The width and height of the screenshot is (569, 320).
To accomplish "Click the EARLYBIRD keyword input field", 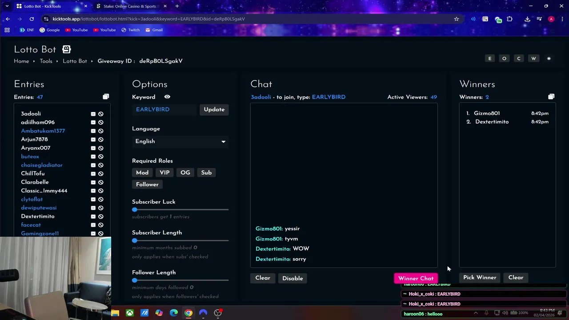I will pos(164,109).
